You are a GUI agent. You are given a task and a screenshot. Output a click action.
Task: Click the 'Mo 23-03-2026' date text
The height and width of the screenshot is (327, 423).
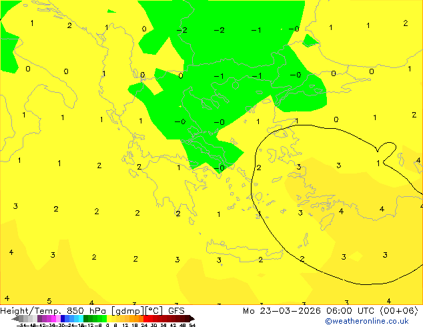click(x=282, y=311)
